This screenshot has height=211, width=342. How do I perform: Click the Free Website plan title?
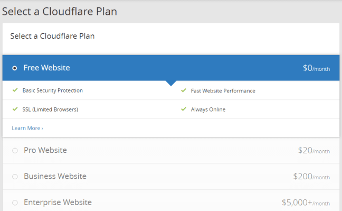[46, 68]
